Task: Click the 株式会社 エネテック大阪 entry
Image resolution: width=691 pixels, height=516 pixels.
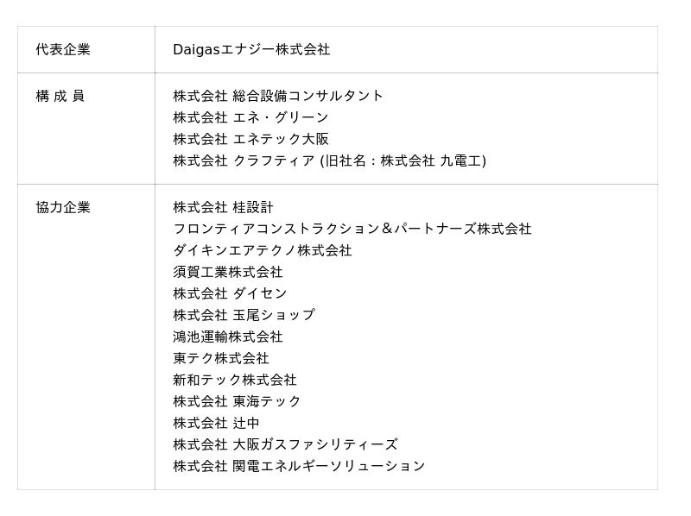Action: [x=250, y=139]
